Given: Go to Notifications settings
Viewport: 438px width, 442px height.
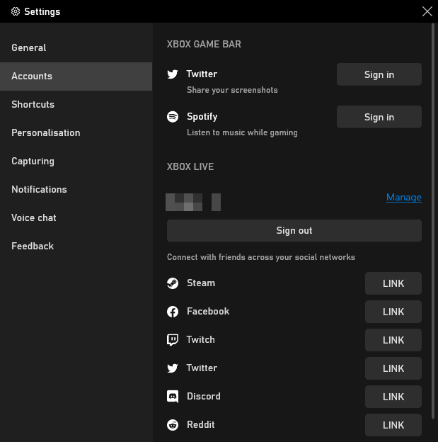Looking at the screenshot, I should pos(76,190).
